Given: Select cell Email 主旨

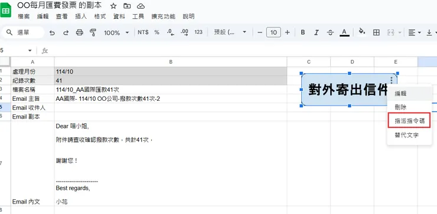Looking at the screenshot, I should click(32, 98).
